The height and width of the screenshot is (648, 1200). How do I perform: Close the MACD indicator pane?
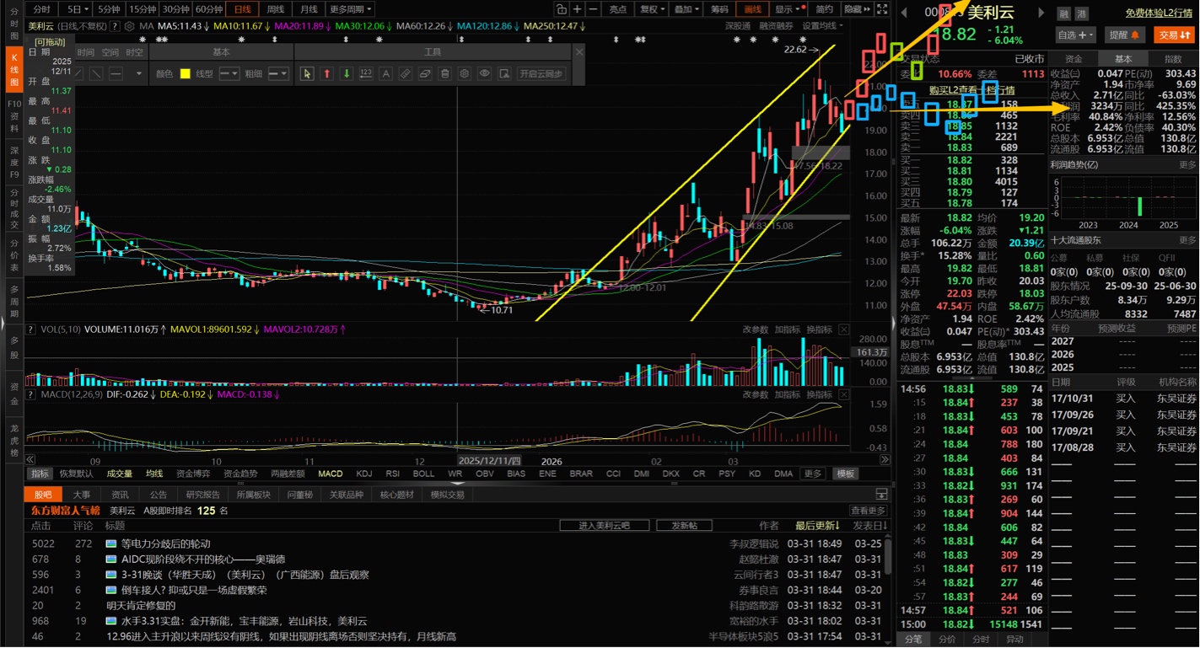(x=843, y=394)
